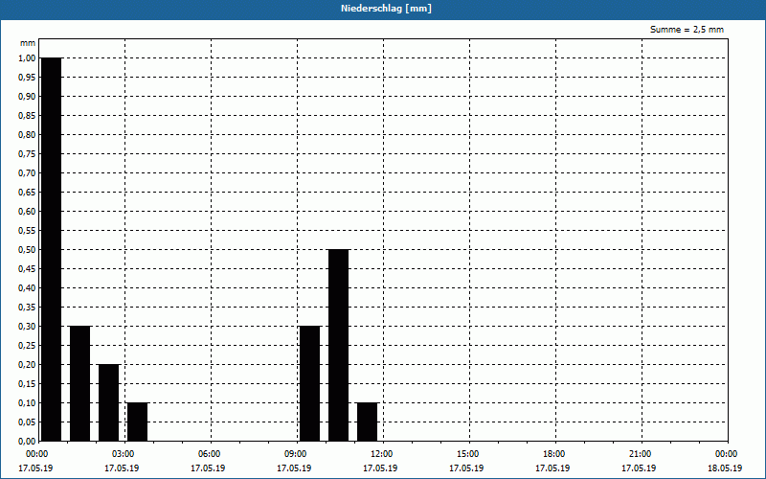Click the "mm" unit label above the y-axis
This screenshot has height=479, width=766.
(x=28, y=43)
